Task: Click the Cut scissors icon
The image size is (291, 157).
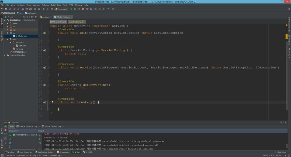Action: (23, 9)
